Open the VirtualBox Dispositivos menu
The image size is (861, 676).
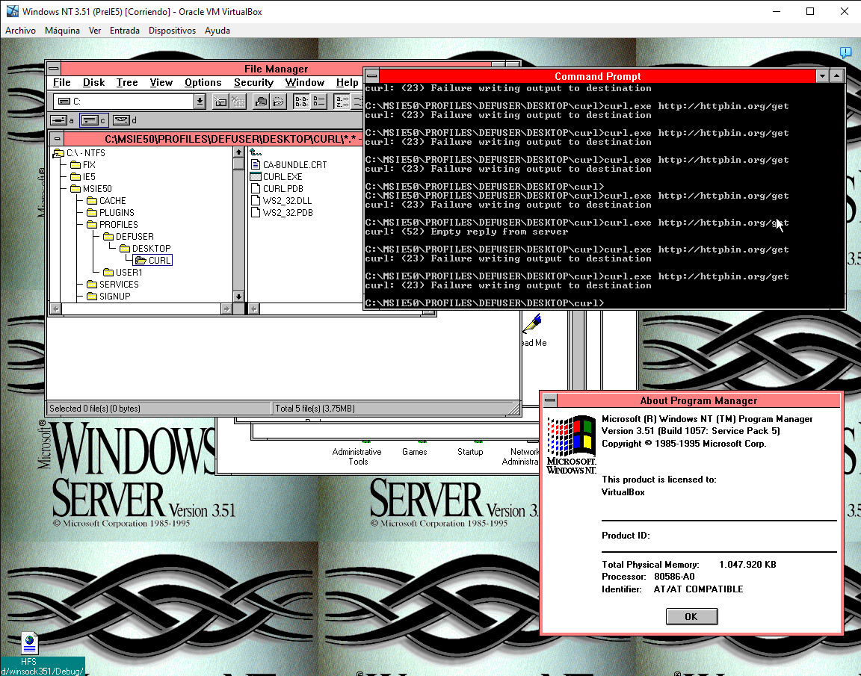pyautogui.click(x=172, y=31)
